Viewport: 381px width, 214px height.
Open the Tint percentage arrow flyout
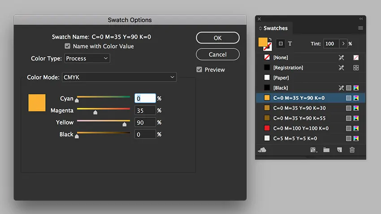343,44
